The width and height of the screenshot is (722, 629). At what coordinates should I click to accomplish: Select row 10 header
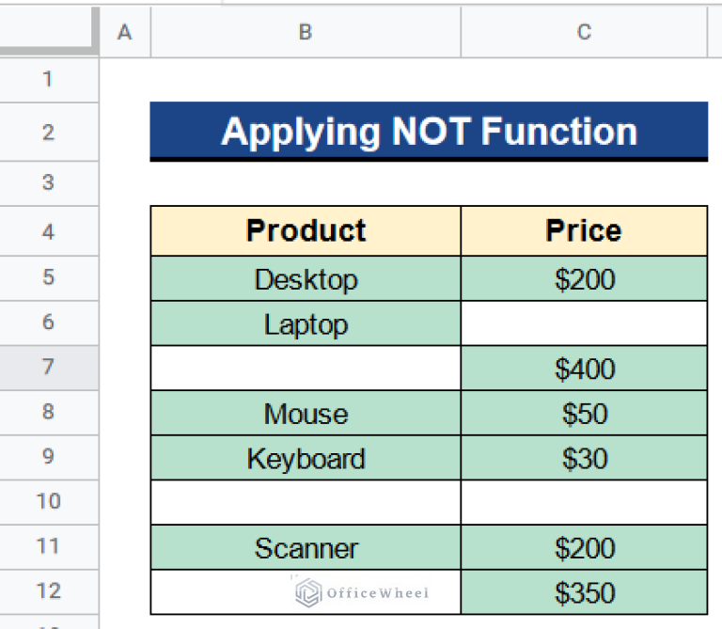coord(49,501)
